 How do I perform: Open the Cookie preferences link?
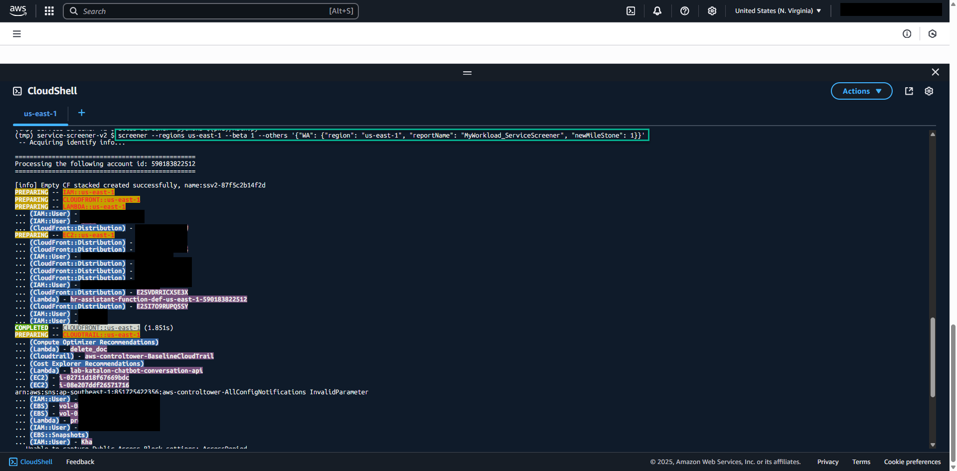pos(912,462)
